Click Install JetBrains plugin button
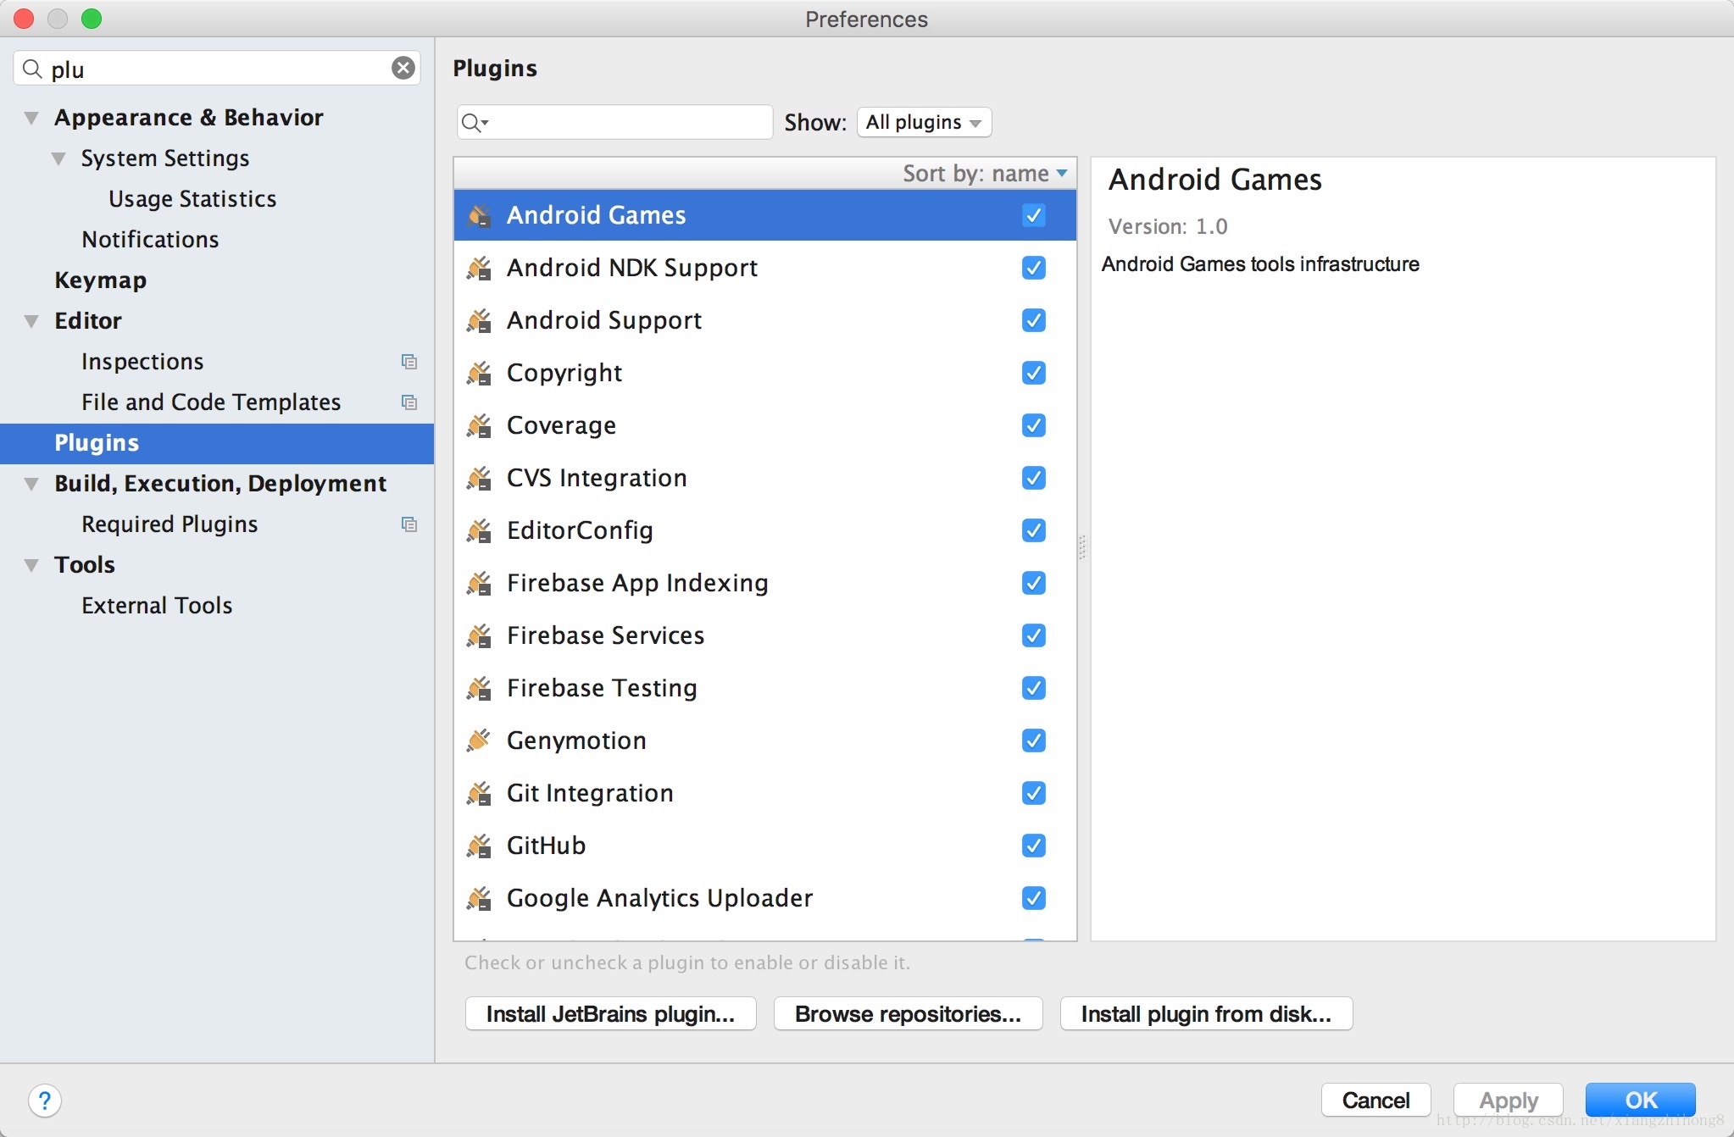Viewport: 1734px width, 1137px height. click(610, 1014)
